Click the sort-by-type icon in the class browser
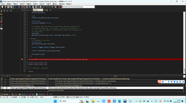 [x=4, y=11]
